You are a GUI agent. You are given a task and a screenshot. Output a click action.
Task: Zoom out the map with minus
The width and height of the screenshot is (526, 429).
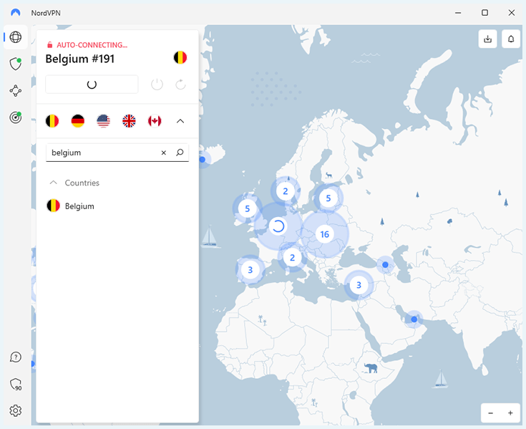point(490,413)
